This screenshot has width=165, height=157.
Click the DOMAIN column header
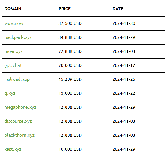coord(13,9)
